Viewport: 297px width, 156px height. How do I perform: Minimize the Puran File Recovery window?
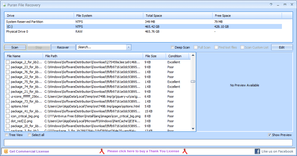(x=278, y=5)
